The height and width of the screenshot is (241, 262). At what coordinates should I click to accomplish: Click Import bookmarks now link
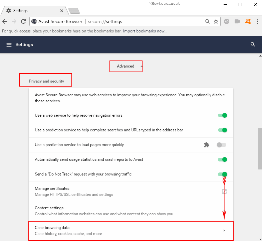[x=145, y=31]
